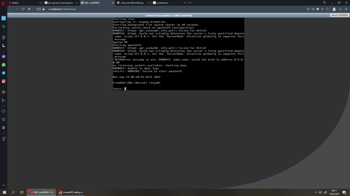Select VNC-vm204445 Opera taskbar item
Image resolution: width=350 pixels, height=196 pixels.
[41, 192]
